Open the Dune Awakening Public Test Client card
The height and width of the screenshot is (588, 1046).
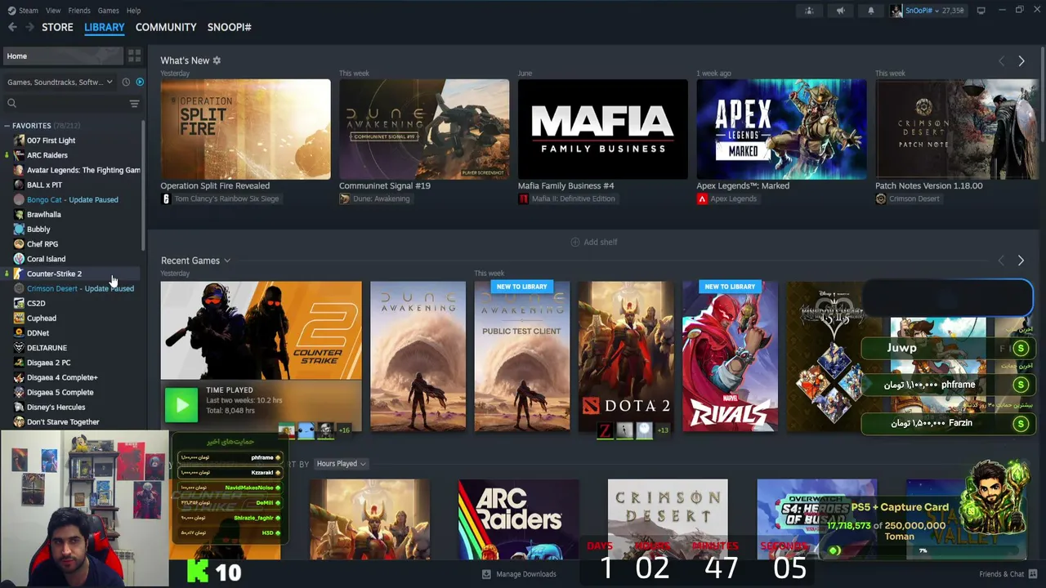[521, 356]
